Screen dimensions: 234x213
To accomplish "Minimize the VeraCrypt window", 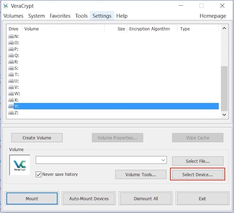I will [181, 6].
